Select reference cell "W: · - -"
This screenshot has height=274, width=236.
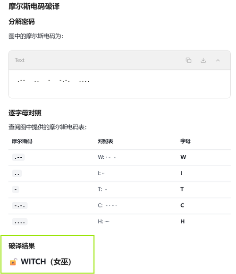pos(107,157)
